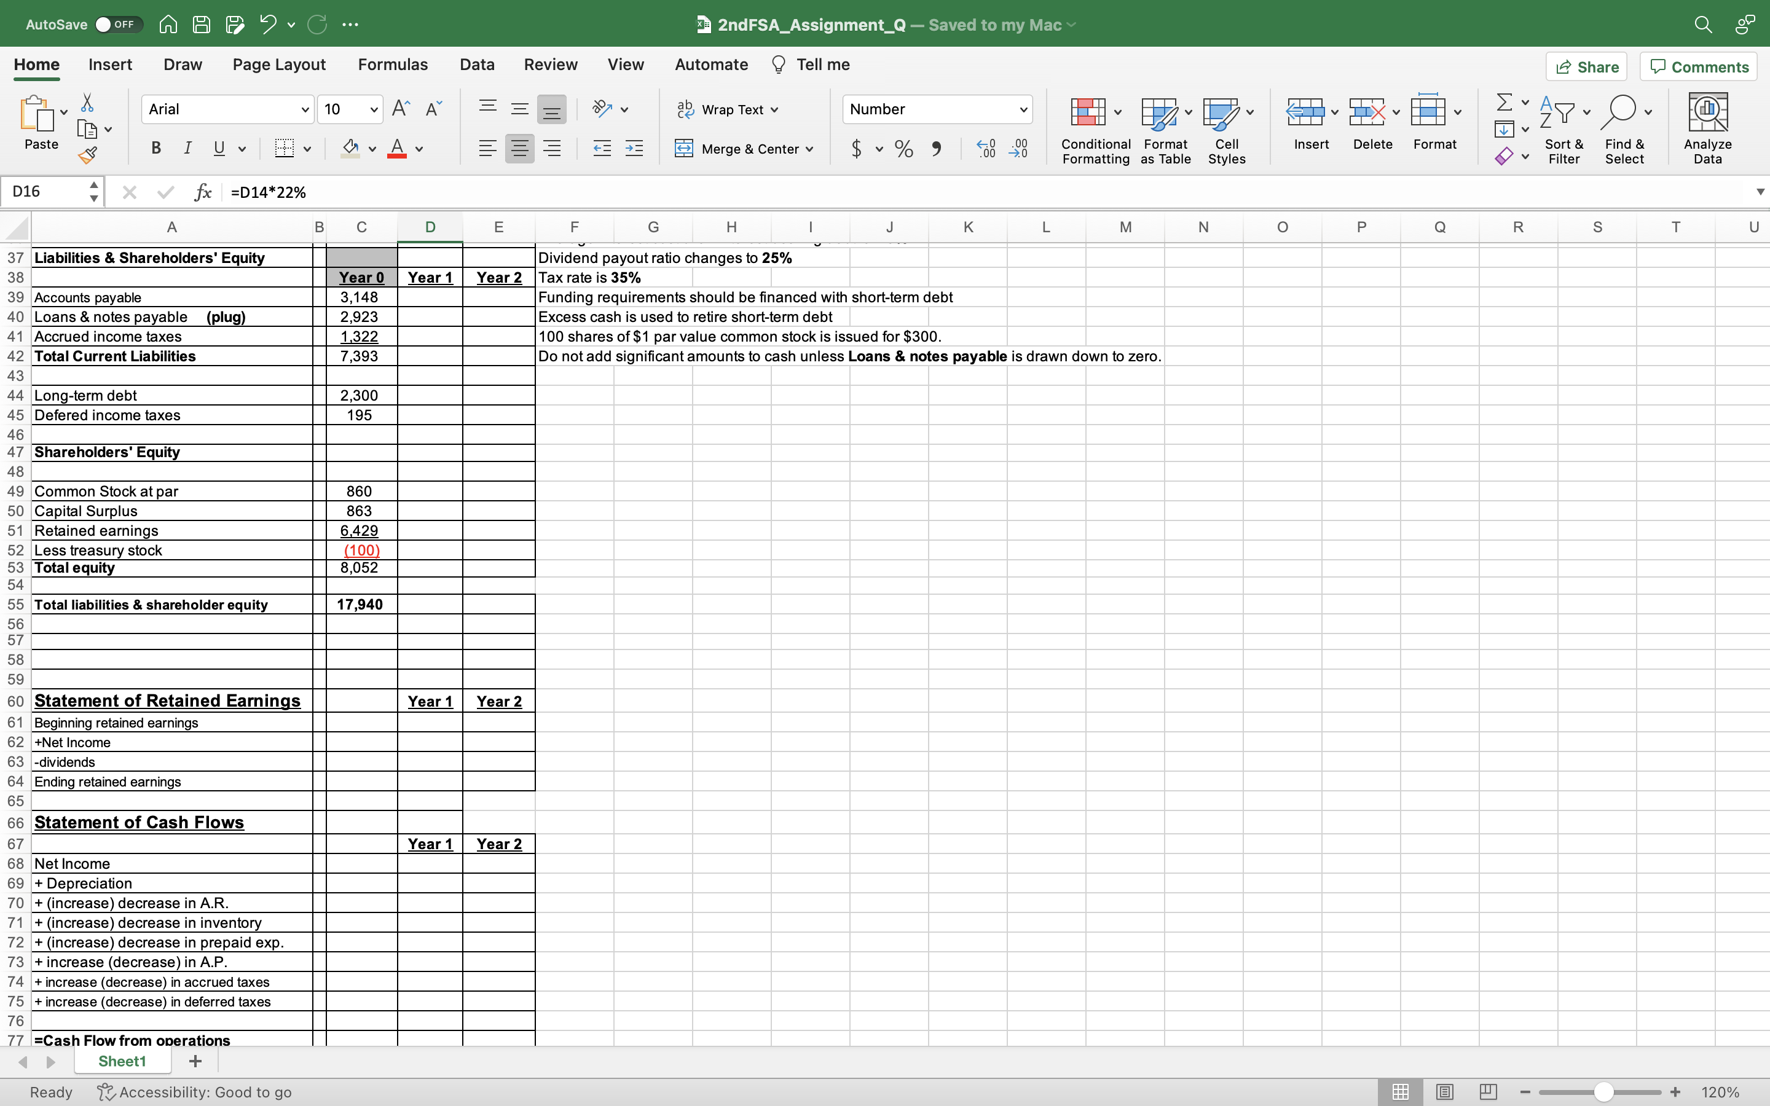Viewport: 1770px width, 1106px height.
Task: Click the Undo arrow icon
Action: click(268, 24)
